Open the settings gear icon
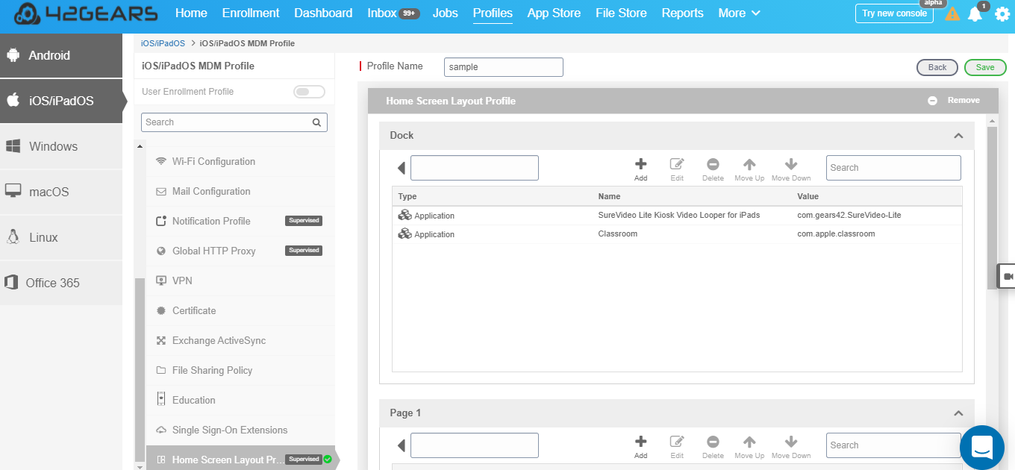 [x=1002, y=13]
